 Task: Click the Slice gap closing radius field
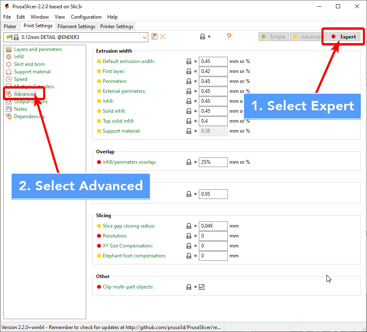pos(213,226)
